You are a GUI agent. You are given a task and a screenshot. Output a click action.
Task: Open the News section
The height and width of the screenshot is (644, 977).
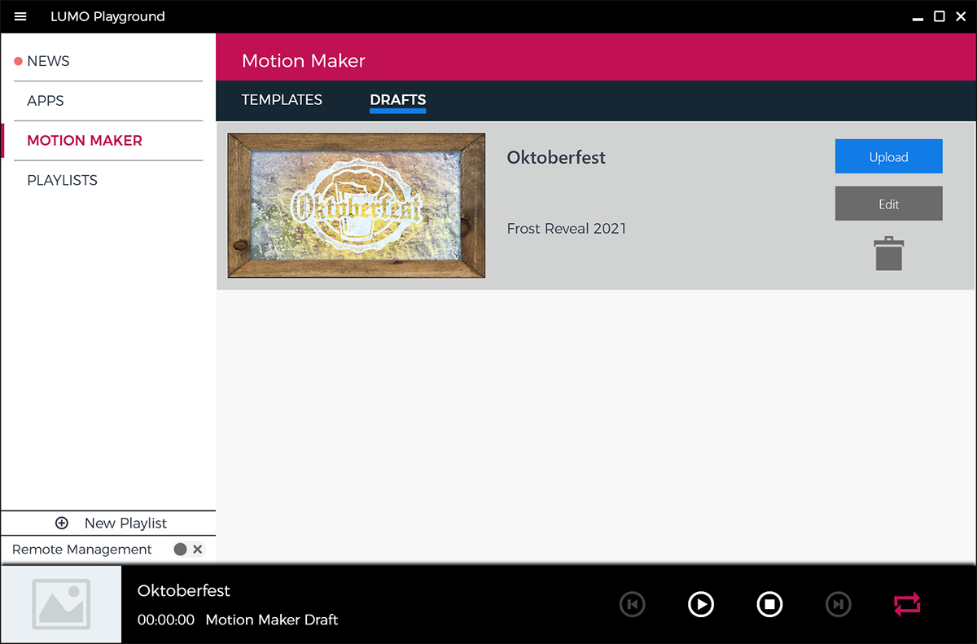(48, 61)
